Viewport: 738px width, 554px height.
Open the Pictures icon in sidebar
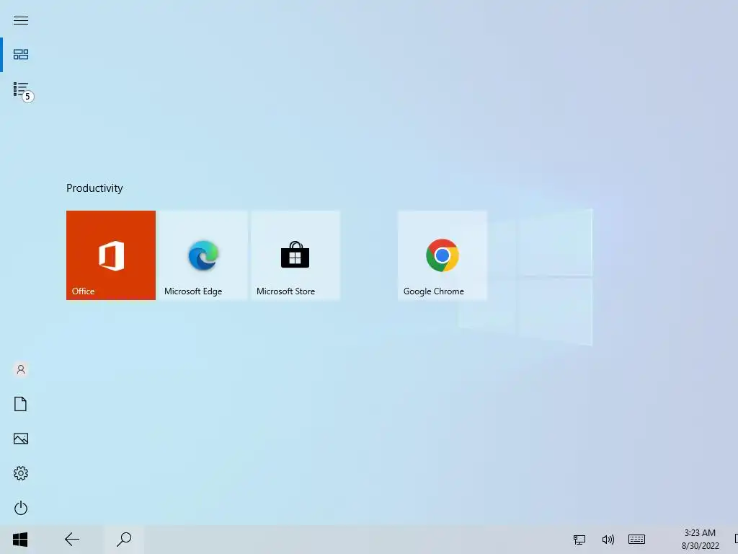pyautogui.click(x=21, y=439)
